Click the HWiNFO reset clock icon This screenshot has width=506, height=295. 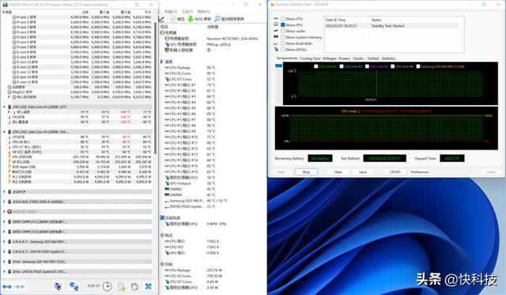(x=108, y=286)
